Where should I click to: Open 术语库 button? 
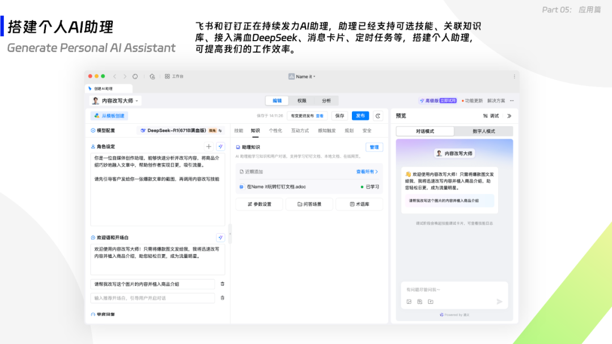(359, 204)
